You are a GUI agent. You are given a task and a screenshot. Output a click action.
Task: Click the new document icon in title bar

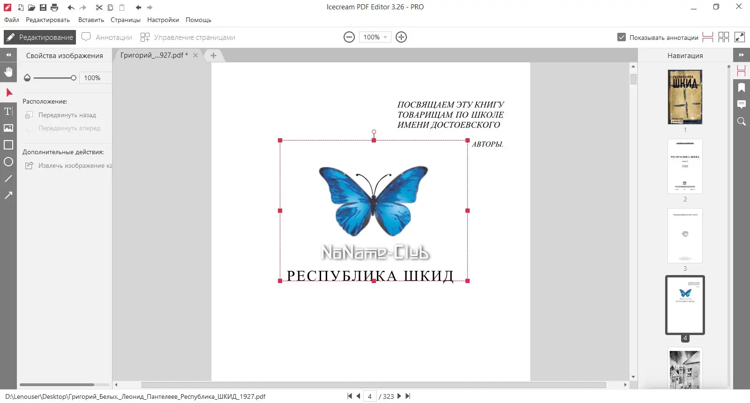click(21, 7)
